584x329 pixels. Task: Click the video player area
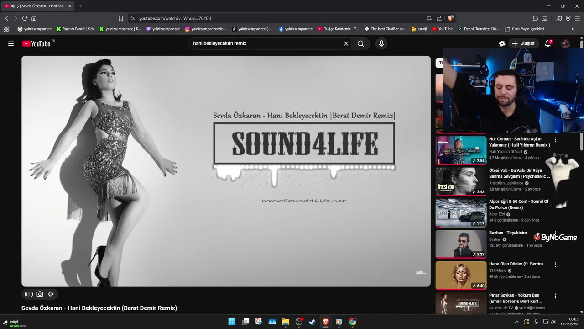226,171
